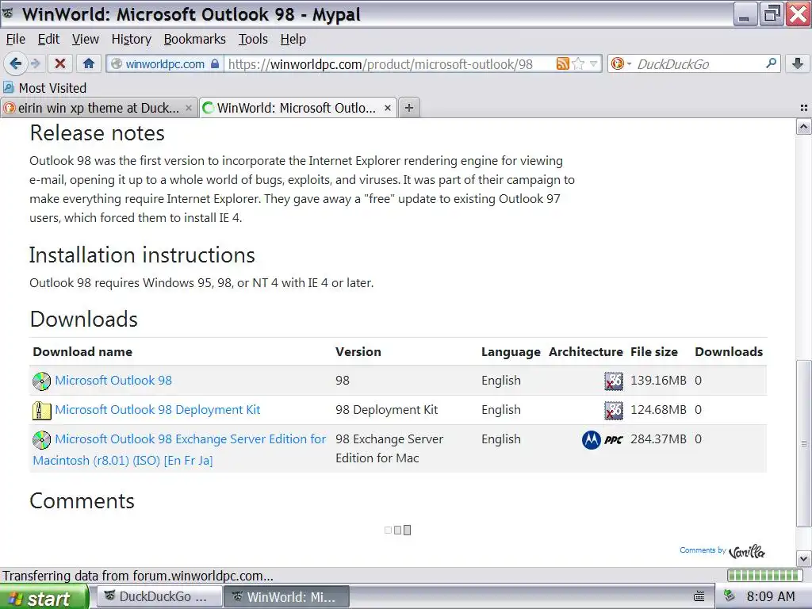Open the Windows start button

tap(44, 597)
